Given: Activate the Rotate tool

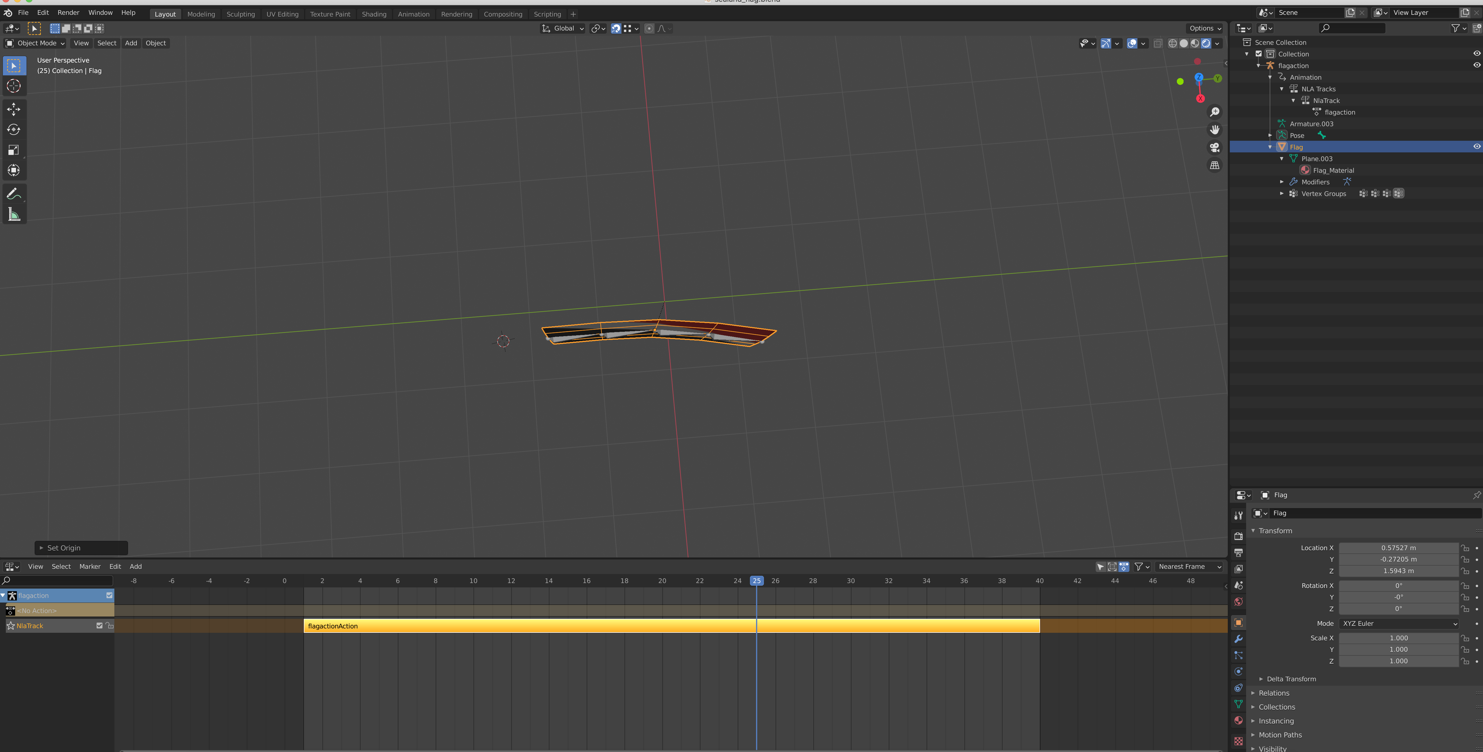Looking at the screenshot, I should (13, 129).
